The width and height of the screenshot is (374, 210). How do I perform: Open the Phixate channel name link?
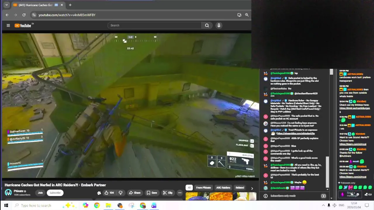pos(18,191)
